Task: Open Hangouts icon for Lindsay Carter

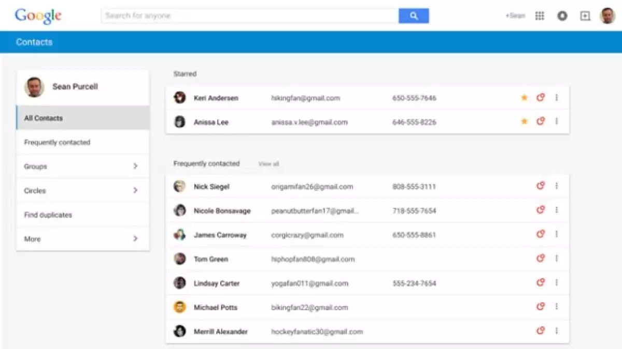Action: pos(541,283)
